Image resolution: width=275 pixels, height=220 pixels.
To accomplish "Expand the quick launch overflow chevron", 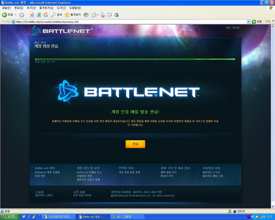I will [39, 216].
